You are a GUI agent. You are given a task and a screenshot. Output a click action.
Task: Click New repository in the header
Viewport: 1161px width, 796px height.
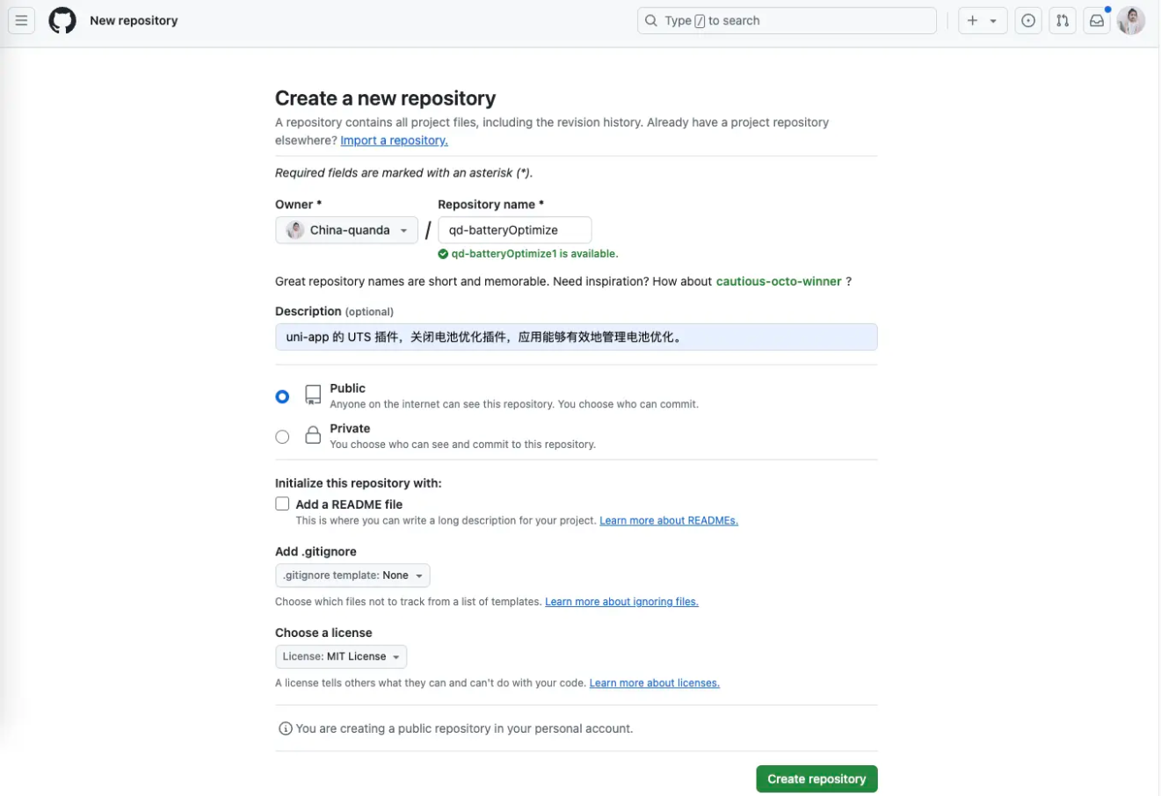pos(134,19)
